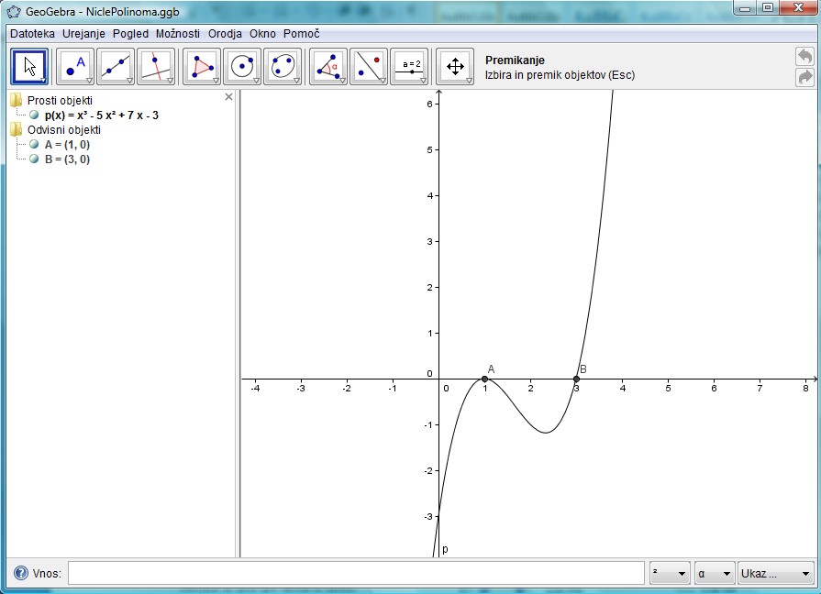Select the Polygon tool
821x594 pixels.
pos(202,66)
